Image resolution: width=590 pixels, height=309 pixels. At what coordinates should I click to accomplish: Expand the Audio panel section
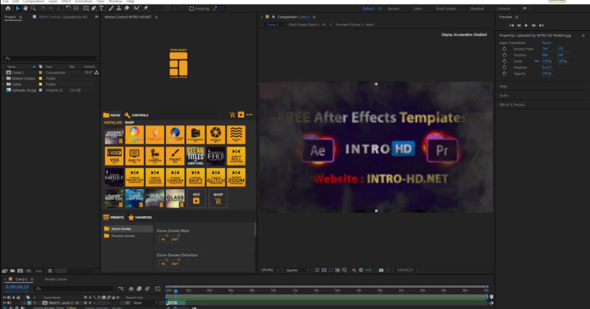504,95
